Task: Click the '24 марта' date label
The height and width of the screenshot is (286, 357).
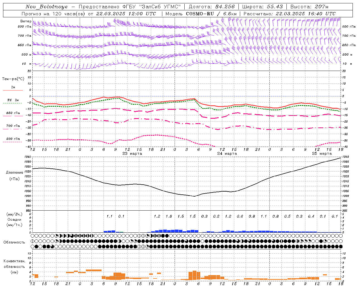Action: coord(227,154)
